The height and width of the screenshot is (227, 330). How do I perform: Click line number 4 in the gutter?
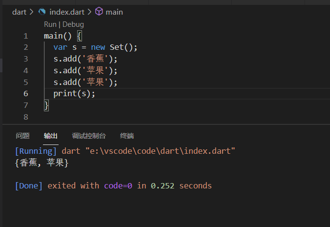coord(26,71)
